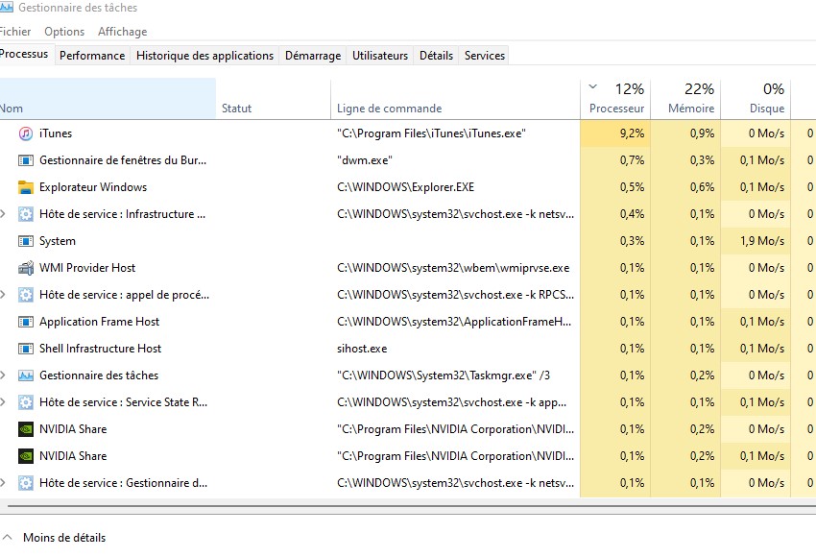Click the WMI Provider Host icon

coord(26,268)
